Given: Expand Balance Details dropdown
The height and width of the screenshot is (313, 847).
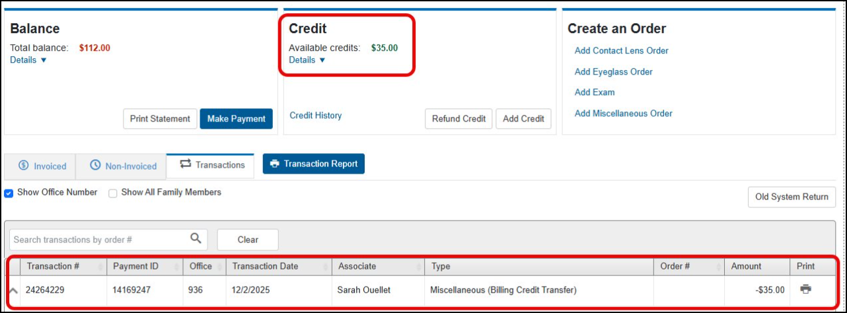Looking at the screenshot, I should click(x=28, y=60).
